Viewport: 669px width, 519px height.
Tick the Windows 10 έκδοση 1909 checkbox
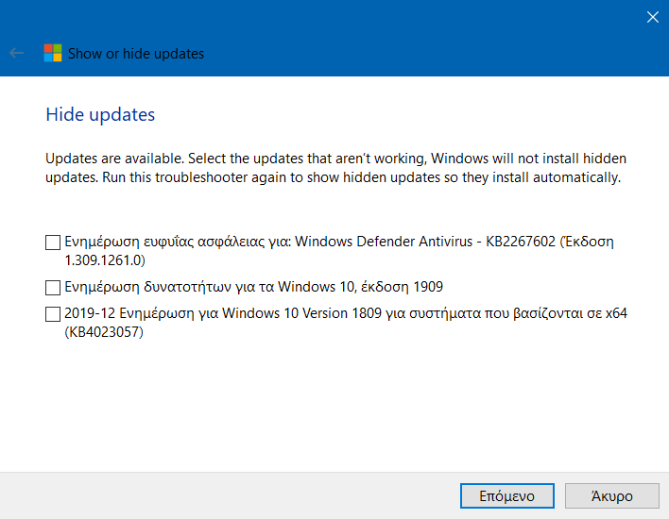click(53, 288)
